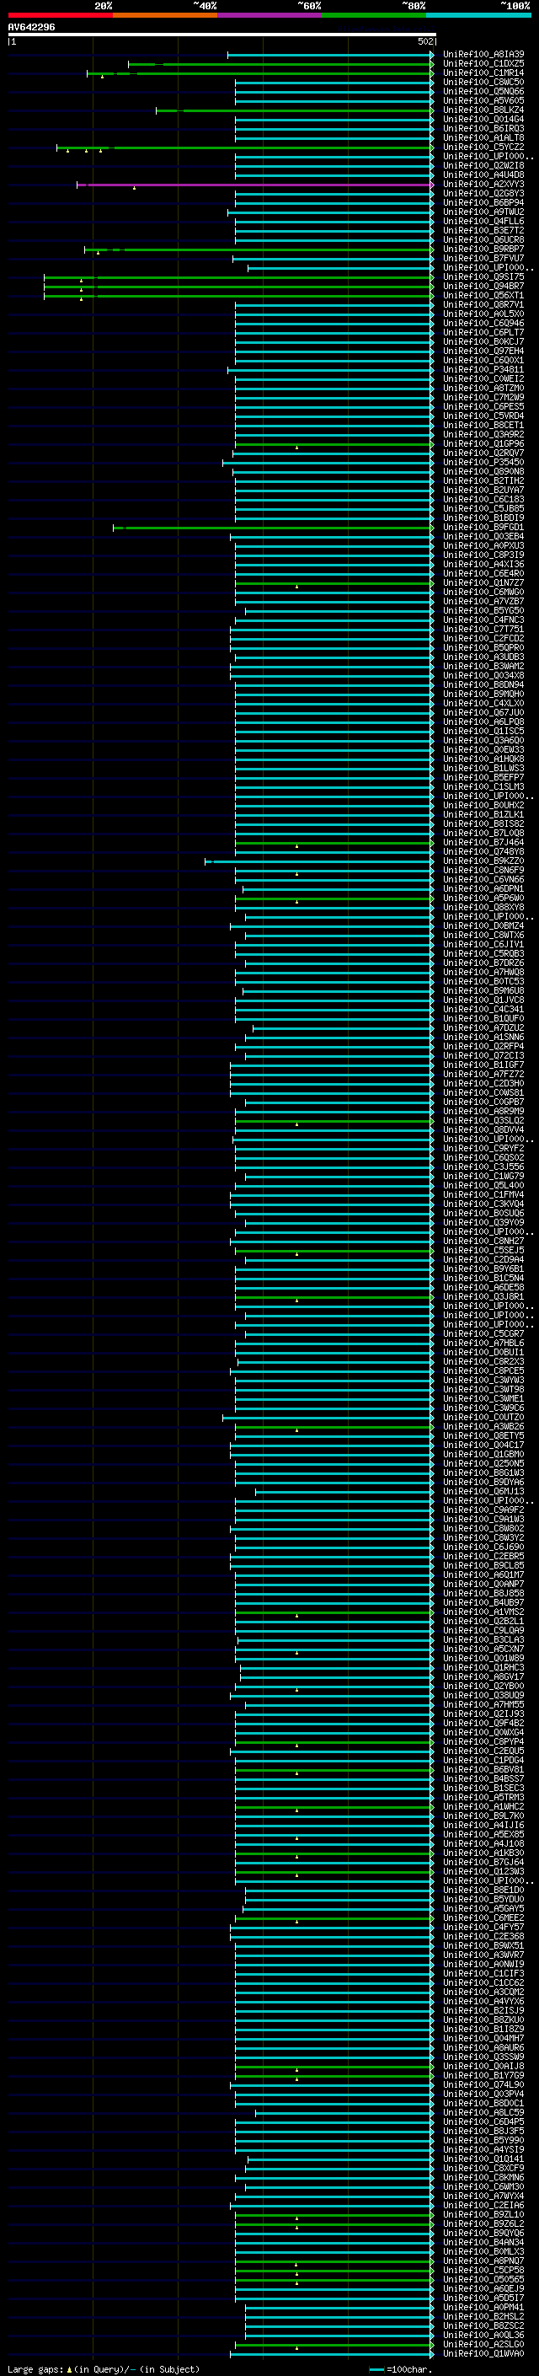
Task: Click the UniRef100_Q1WVA0 entry
Action: (483, 2354)
